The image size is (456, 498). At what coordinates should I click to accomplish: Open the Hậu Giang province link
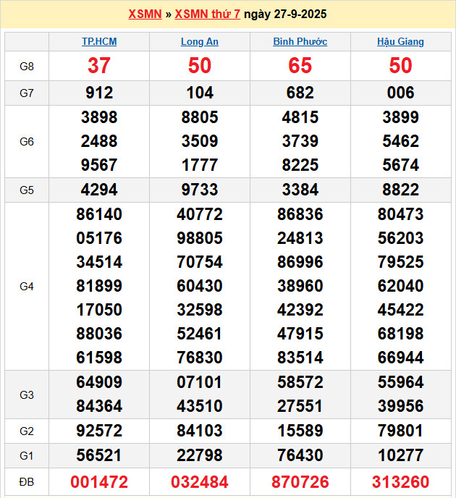click(x=400, y=41)
